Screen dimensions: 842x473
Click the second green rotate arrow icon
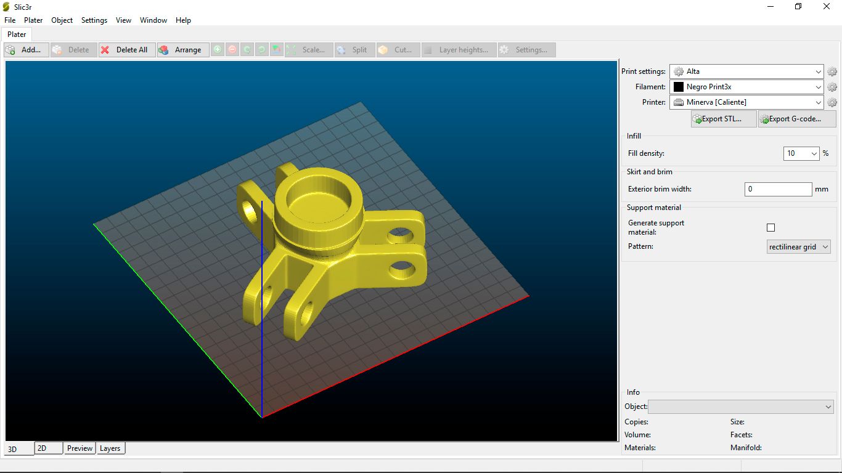tap(262, 50)
